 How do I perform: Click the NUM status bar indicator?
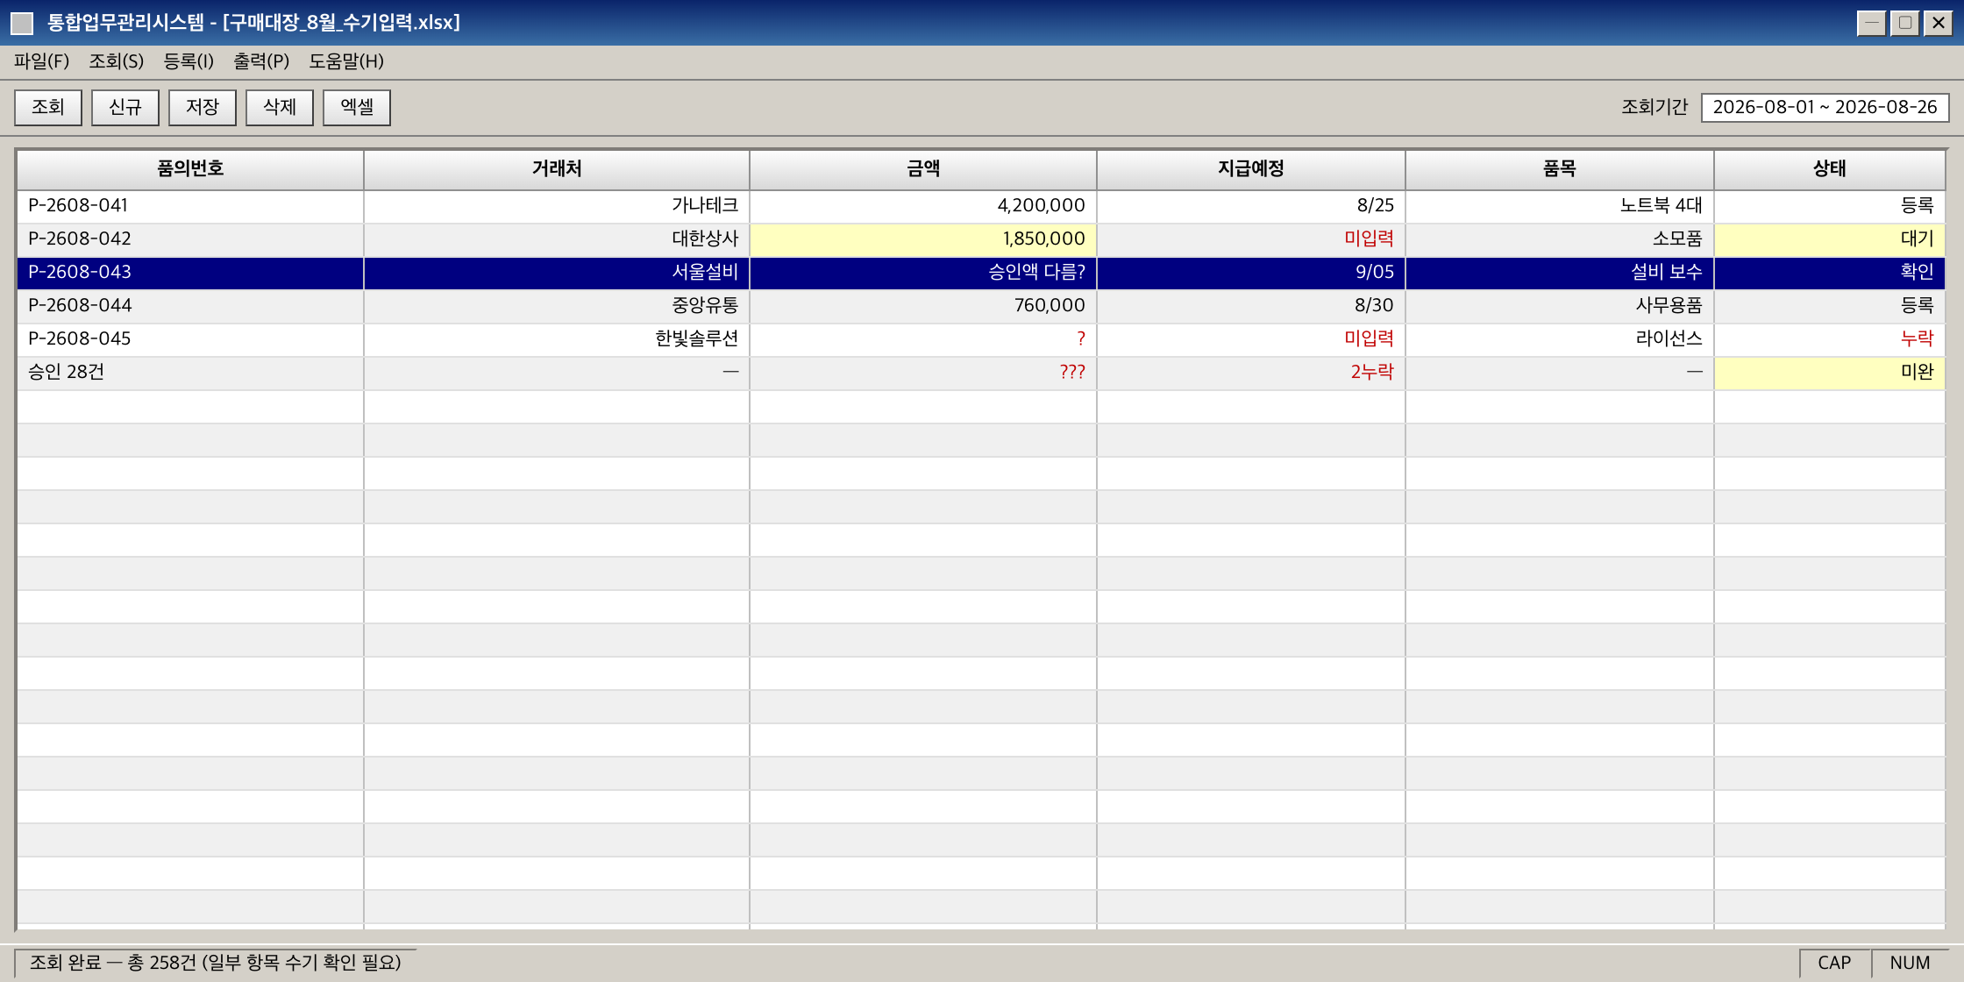tap(1910, 963)
